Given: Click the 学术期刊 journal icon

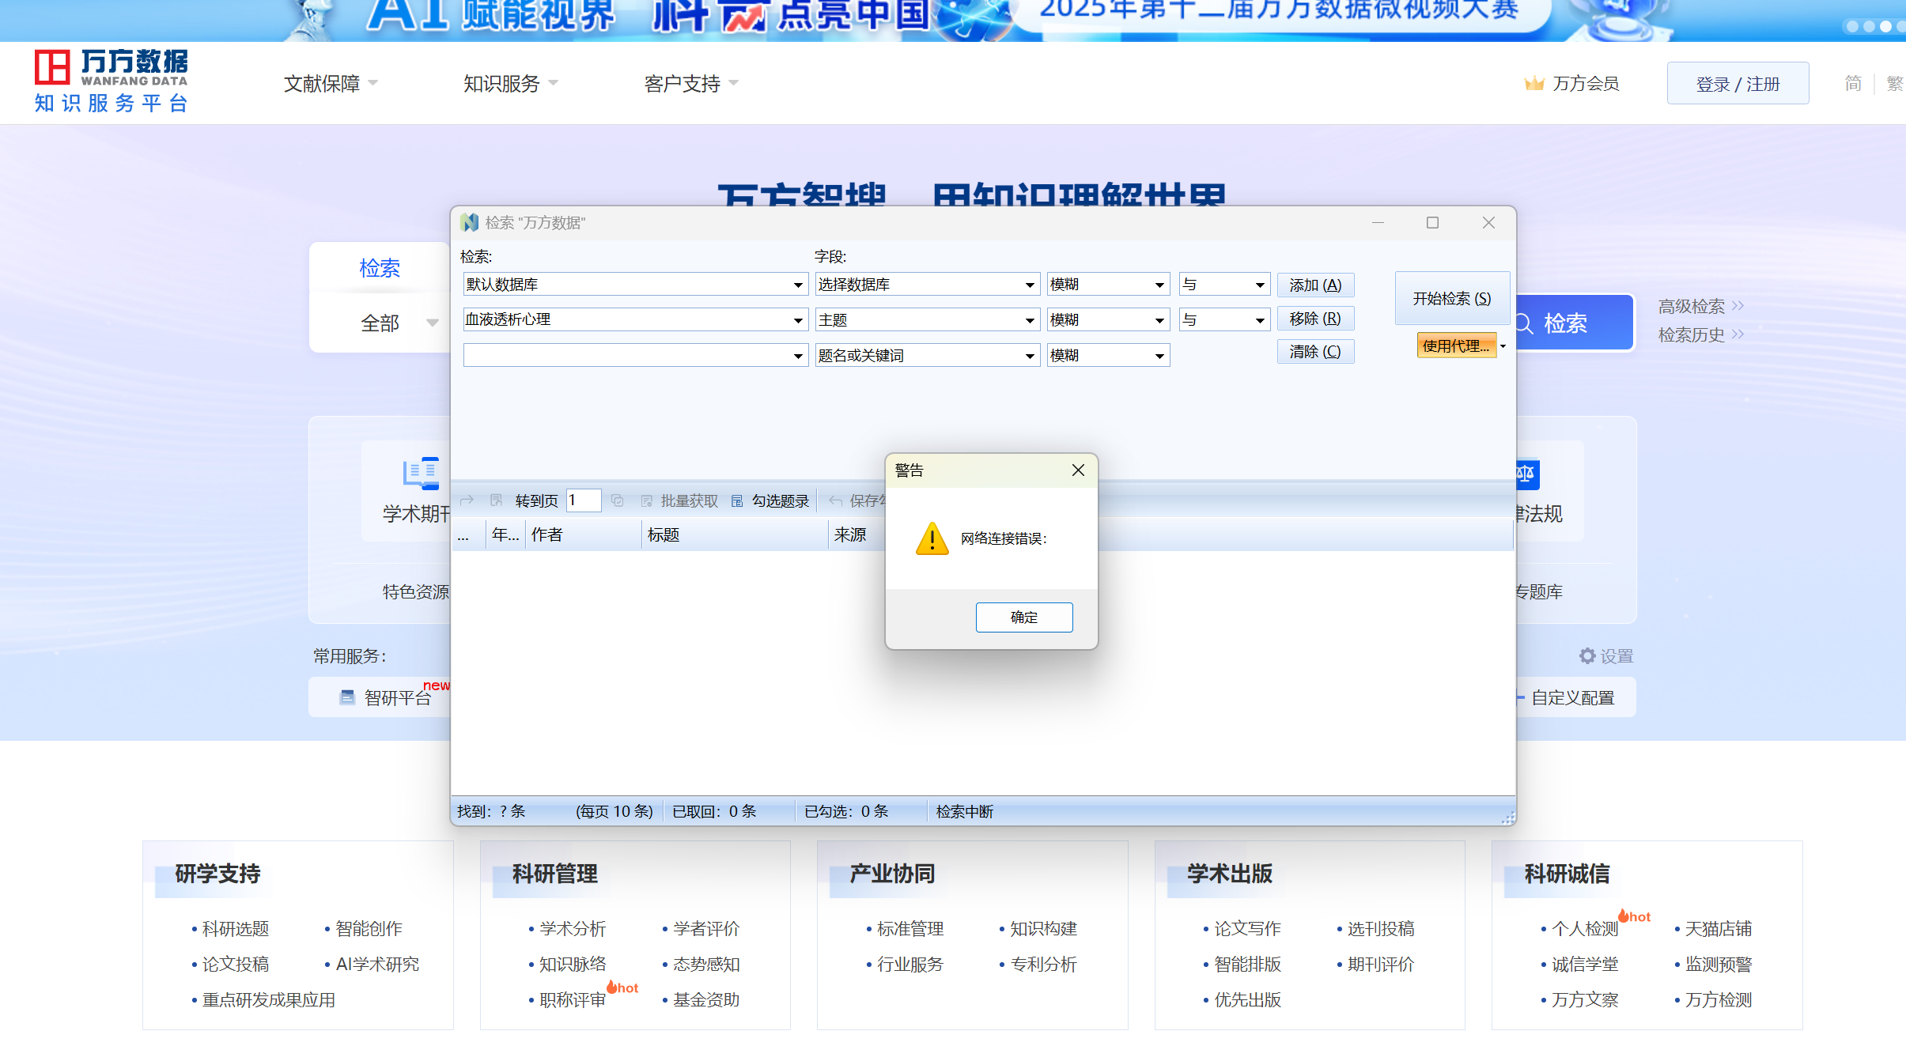Looking at the screenshot, I should pyautogui.click(x=421, y=473).
